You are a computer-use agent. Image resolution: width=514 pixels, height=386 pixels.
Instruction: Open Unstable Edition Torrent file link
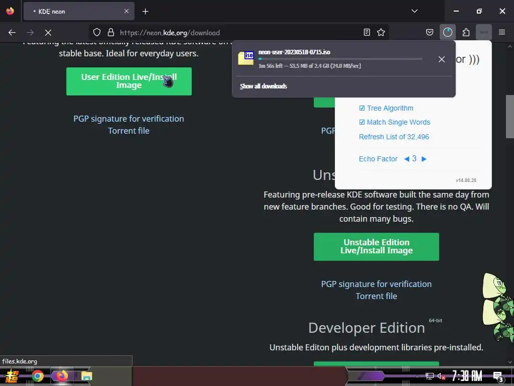click(x=376, y=296)
